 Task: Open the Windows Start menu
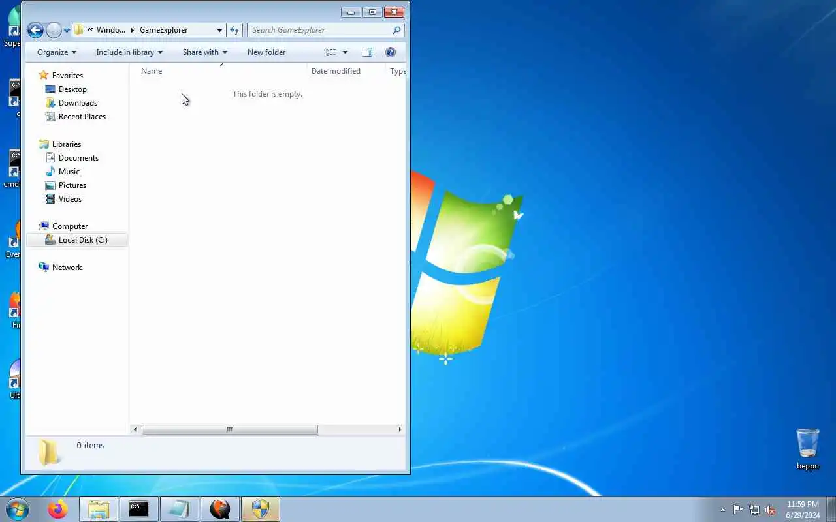tap(18, 509)
